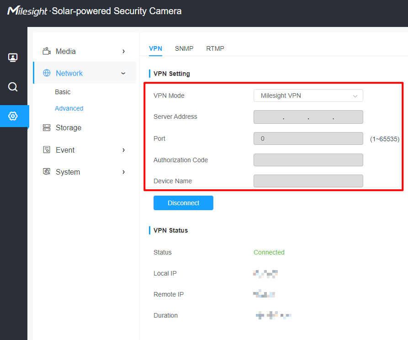Click the Authorization Code label
Screen dimensions: 408x340
click(x=180, y=160)
